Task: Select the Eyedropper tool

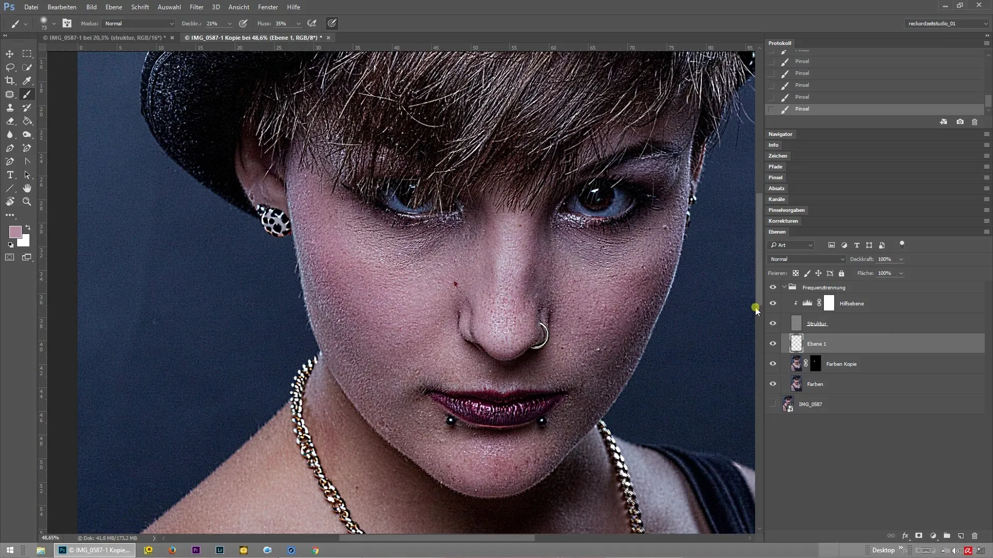Action: (27, 81)
